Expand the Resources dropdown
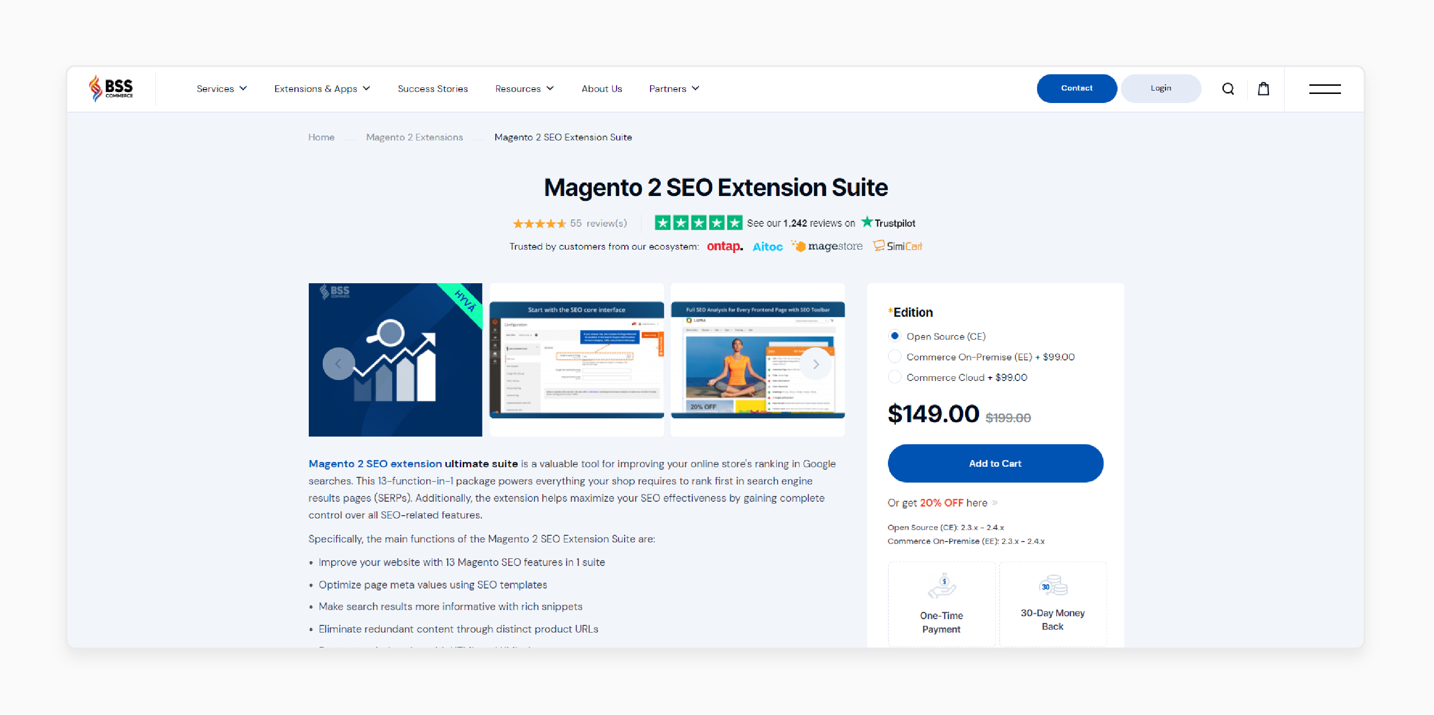This screenshot has height=715, width=1434. [524, 89]
